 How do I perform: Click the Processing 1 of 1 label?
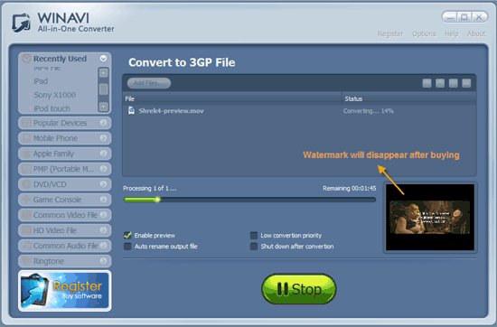coord(150,189)
